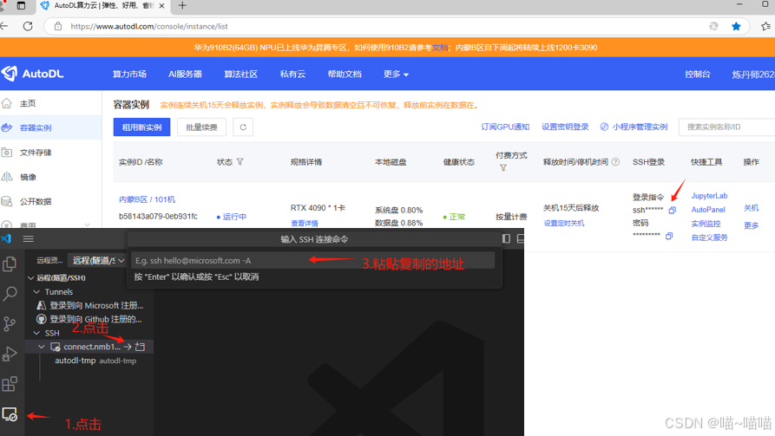
Task: Collapse the Tunnels tree node
Action: [x=36, y=292]
